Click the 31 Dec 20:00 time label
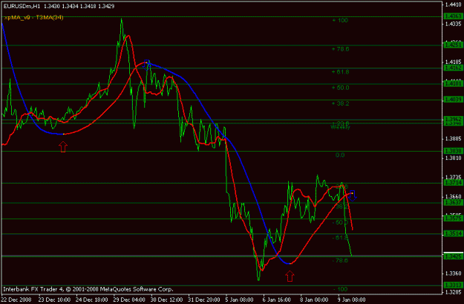This screenshot has width=464, height=304. 203,300
